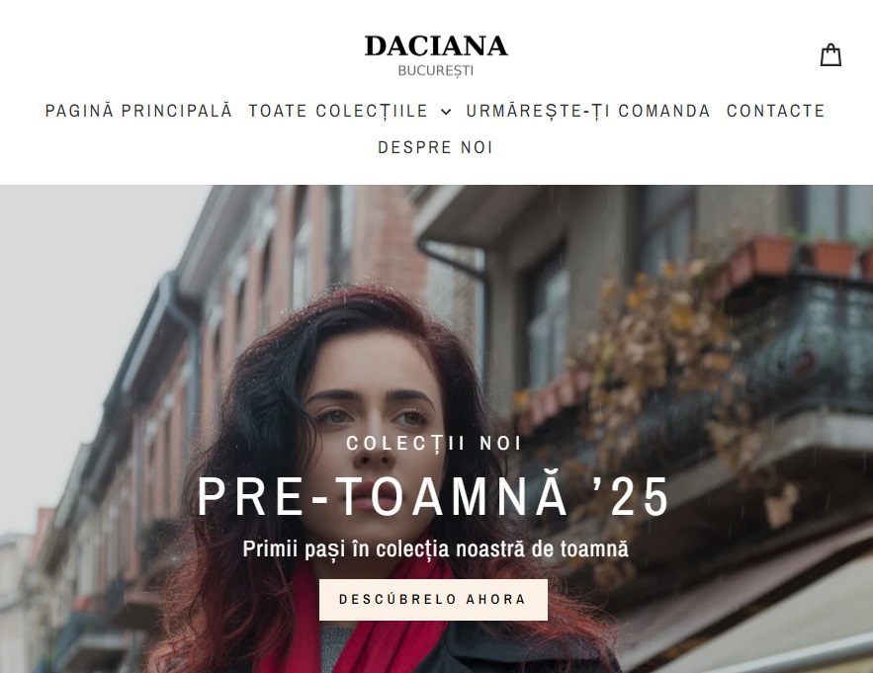Open the shopping bag cart
This screenshot has height=673, width=873.
coord(830,55)
